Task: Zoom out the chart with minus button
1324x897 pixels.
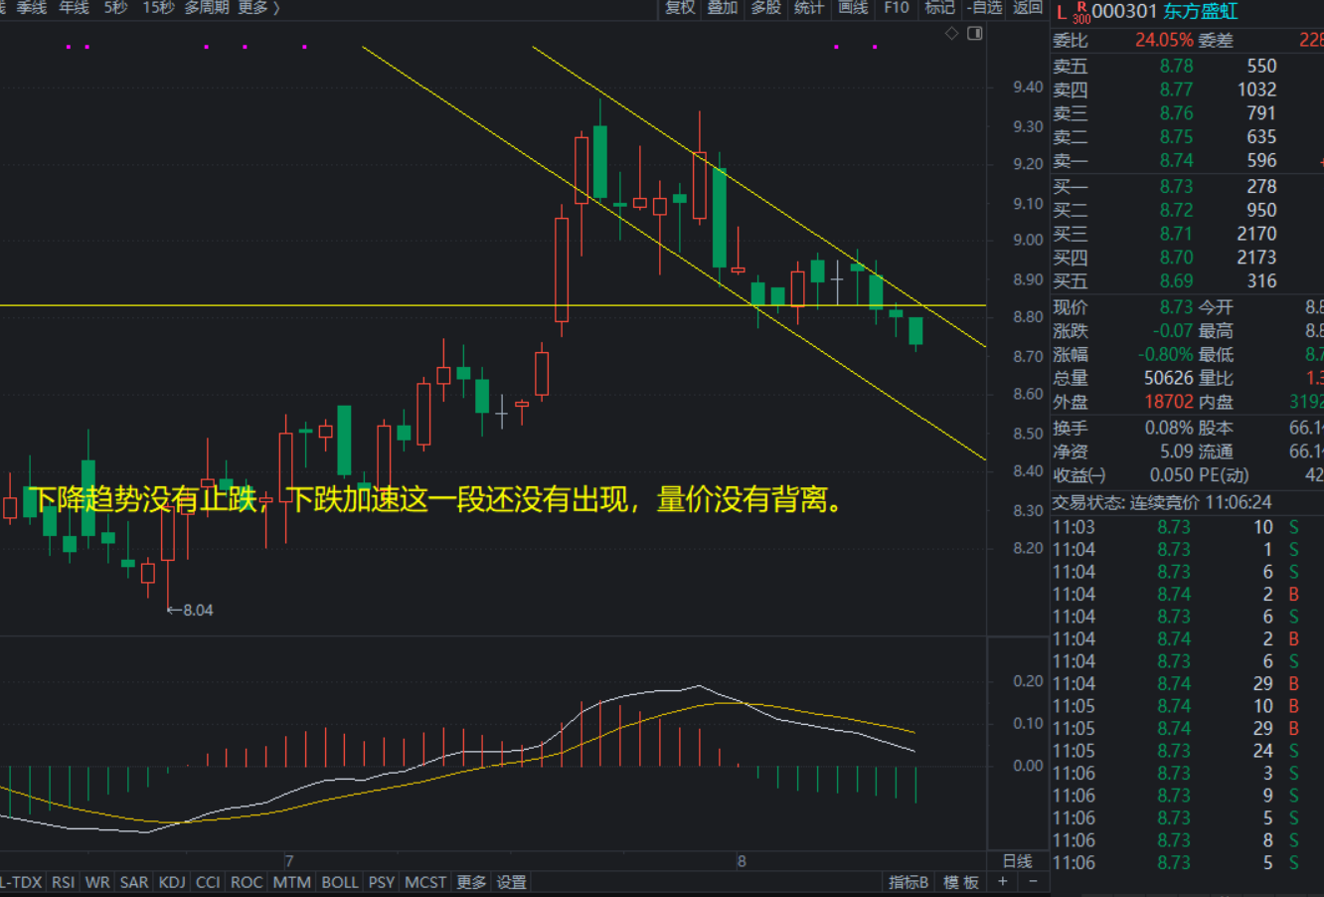Action: pyautogui.click(x=1033, y=882)
